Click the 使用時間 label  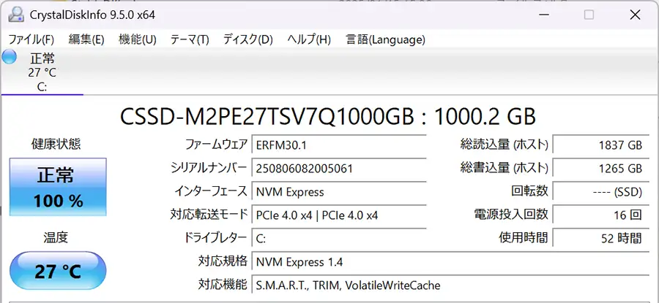coord(524,237)
